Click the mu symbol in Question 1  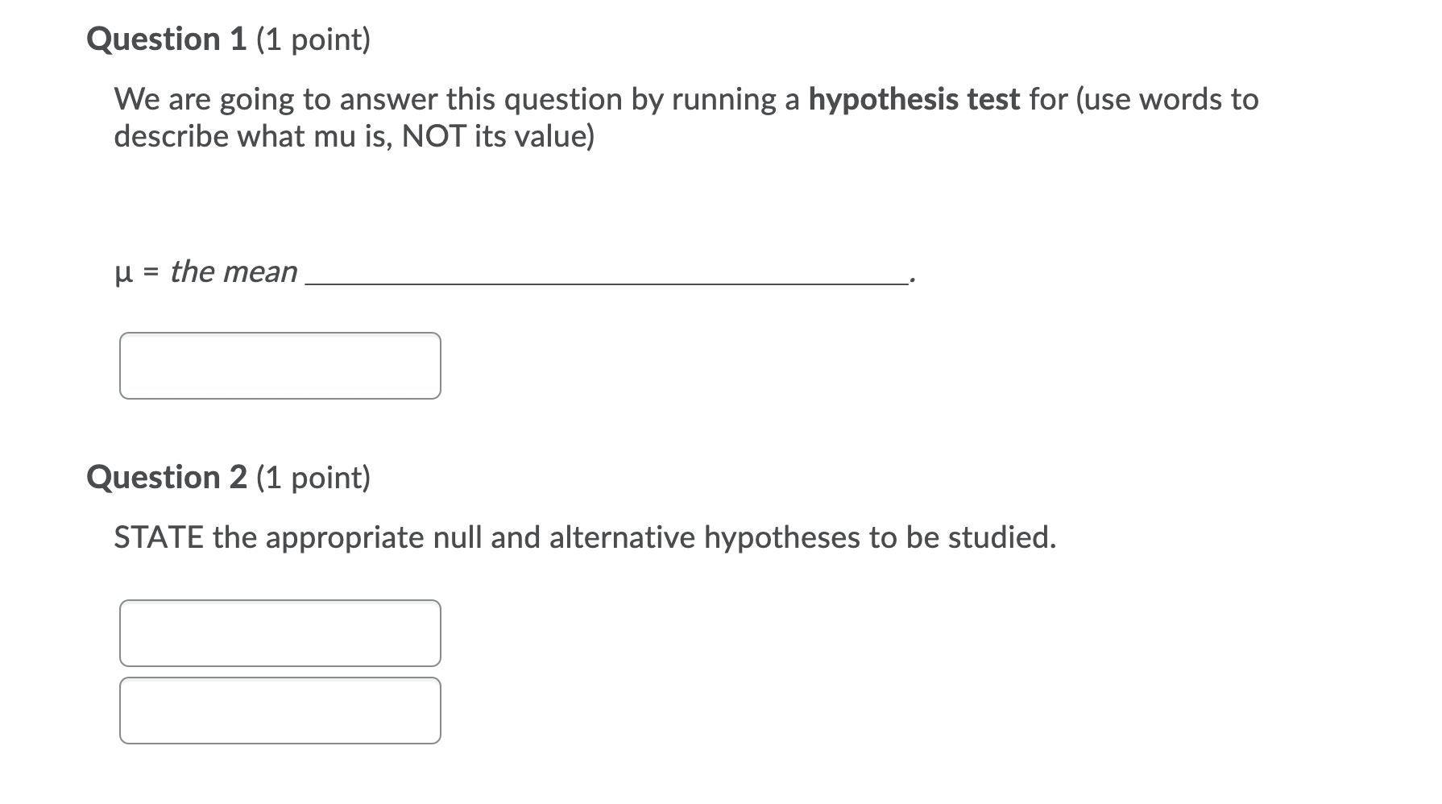pos(121,274)
